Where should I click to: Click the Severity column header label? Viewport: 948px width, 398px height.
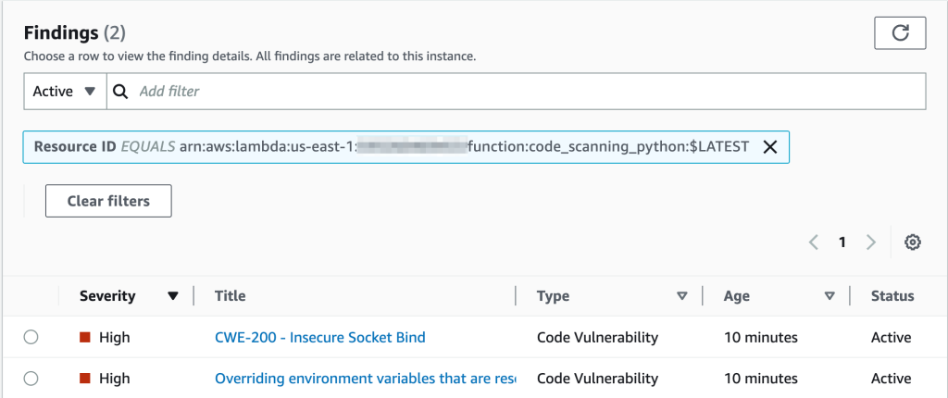[107, 296]
